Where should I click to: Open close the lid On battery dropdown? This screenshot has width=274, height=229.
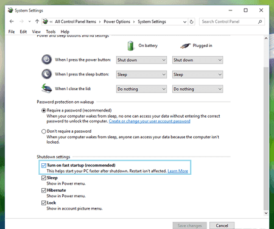[x=141, y=89]
